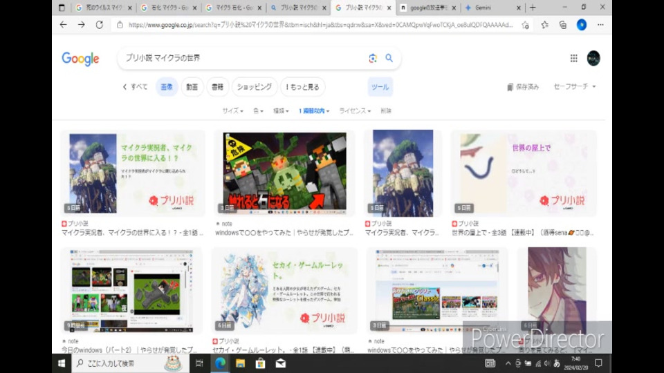Open the notification center icon

coord(598,363)
